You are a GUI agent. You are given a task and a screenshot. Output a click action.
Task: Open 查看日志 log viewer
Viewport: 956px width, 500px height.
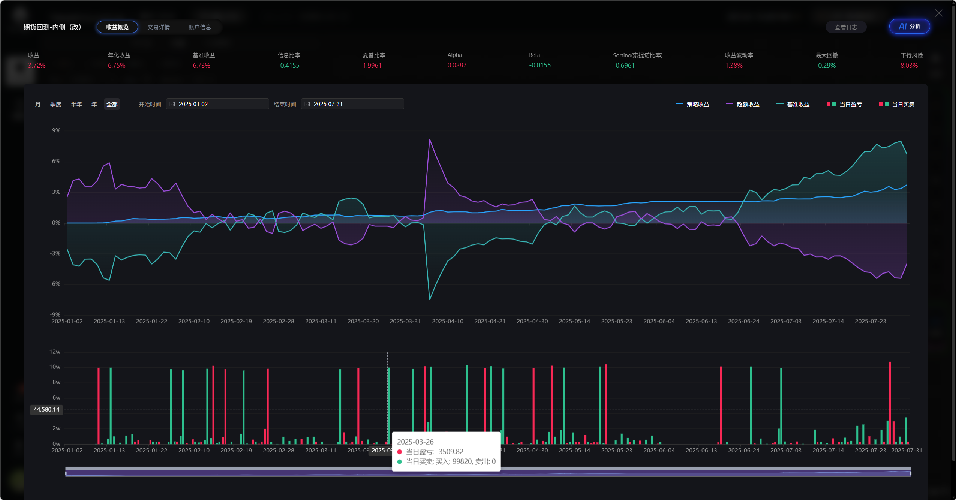(846, 27)
